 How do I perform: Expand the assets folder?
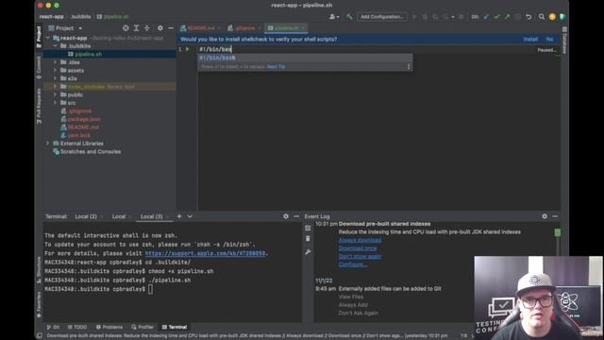click(x=55, y=70)
